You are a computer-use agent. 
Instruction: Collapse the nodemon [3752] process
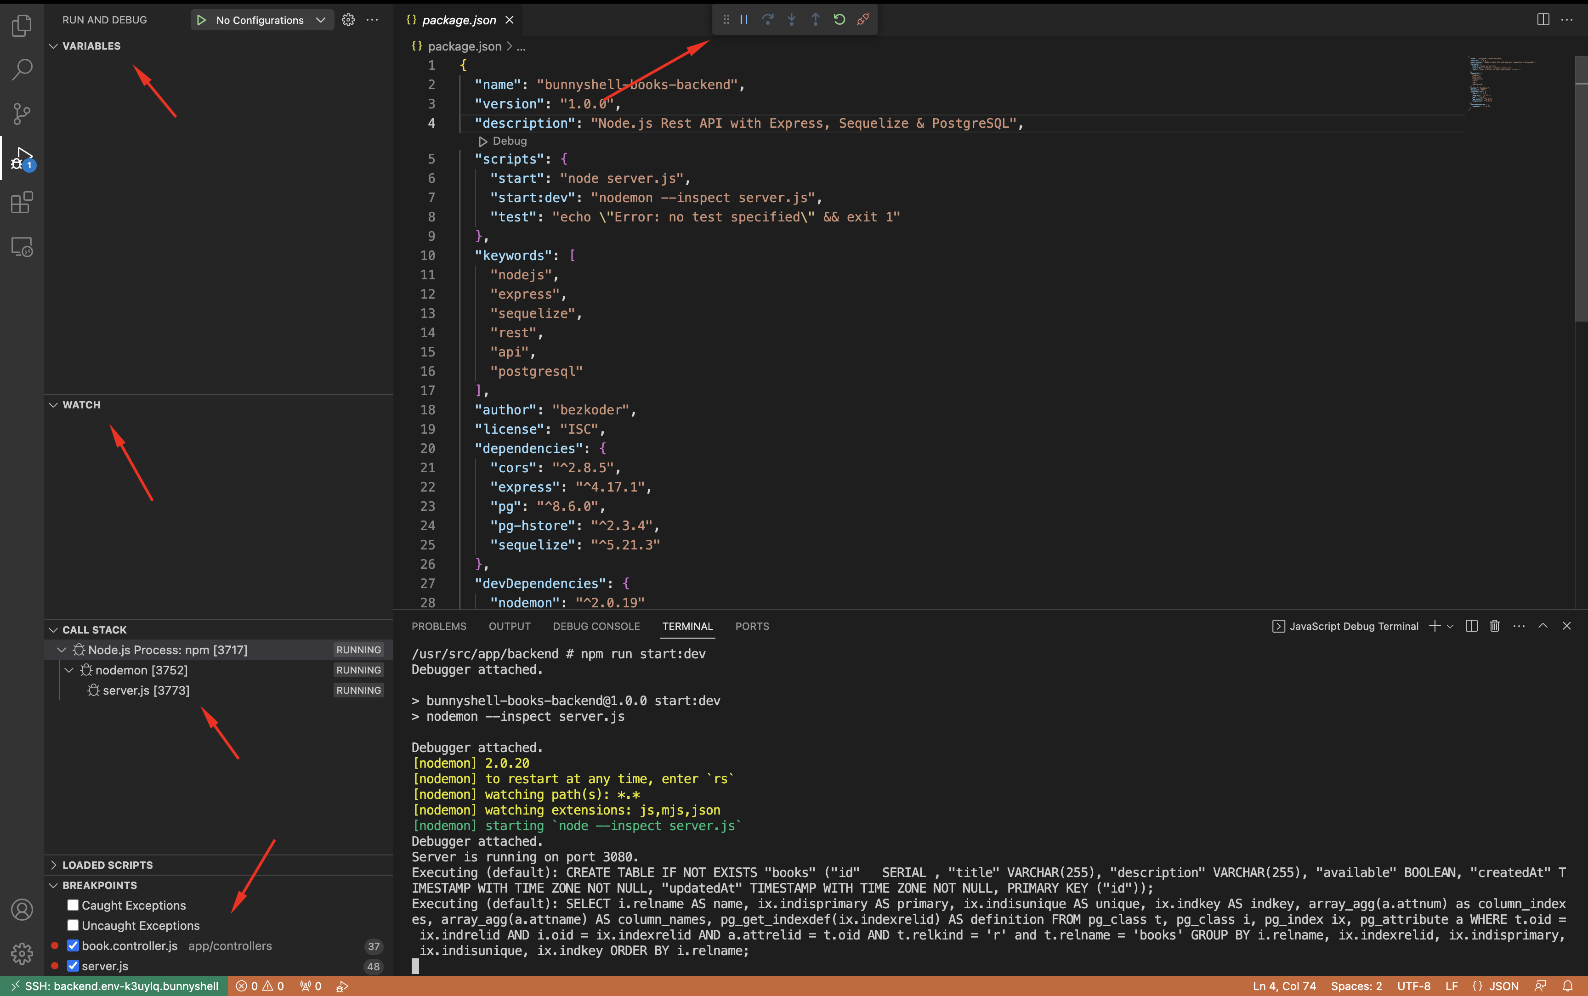click(69, 670)
